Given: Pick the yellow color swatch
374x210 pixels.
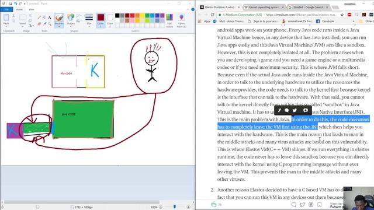Looking at the screenshot, I should click(x=142, y=16).
